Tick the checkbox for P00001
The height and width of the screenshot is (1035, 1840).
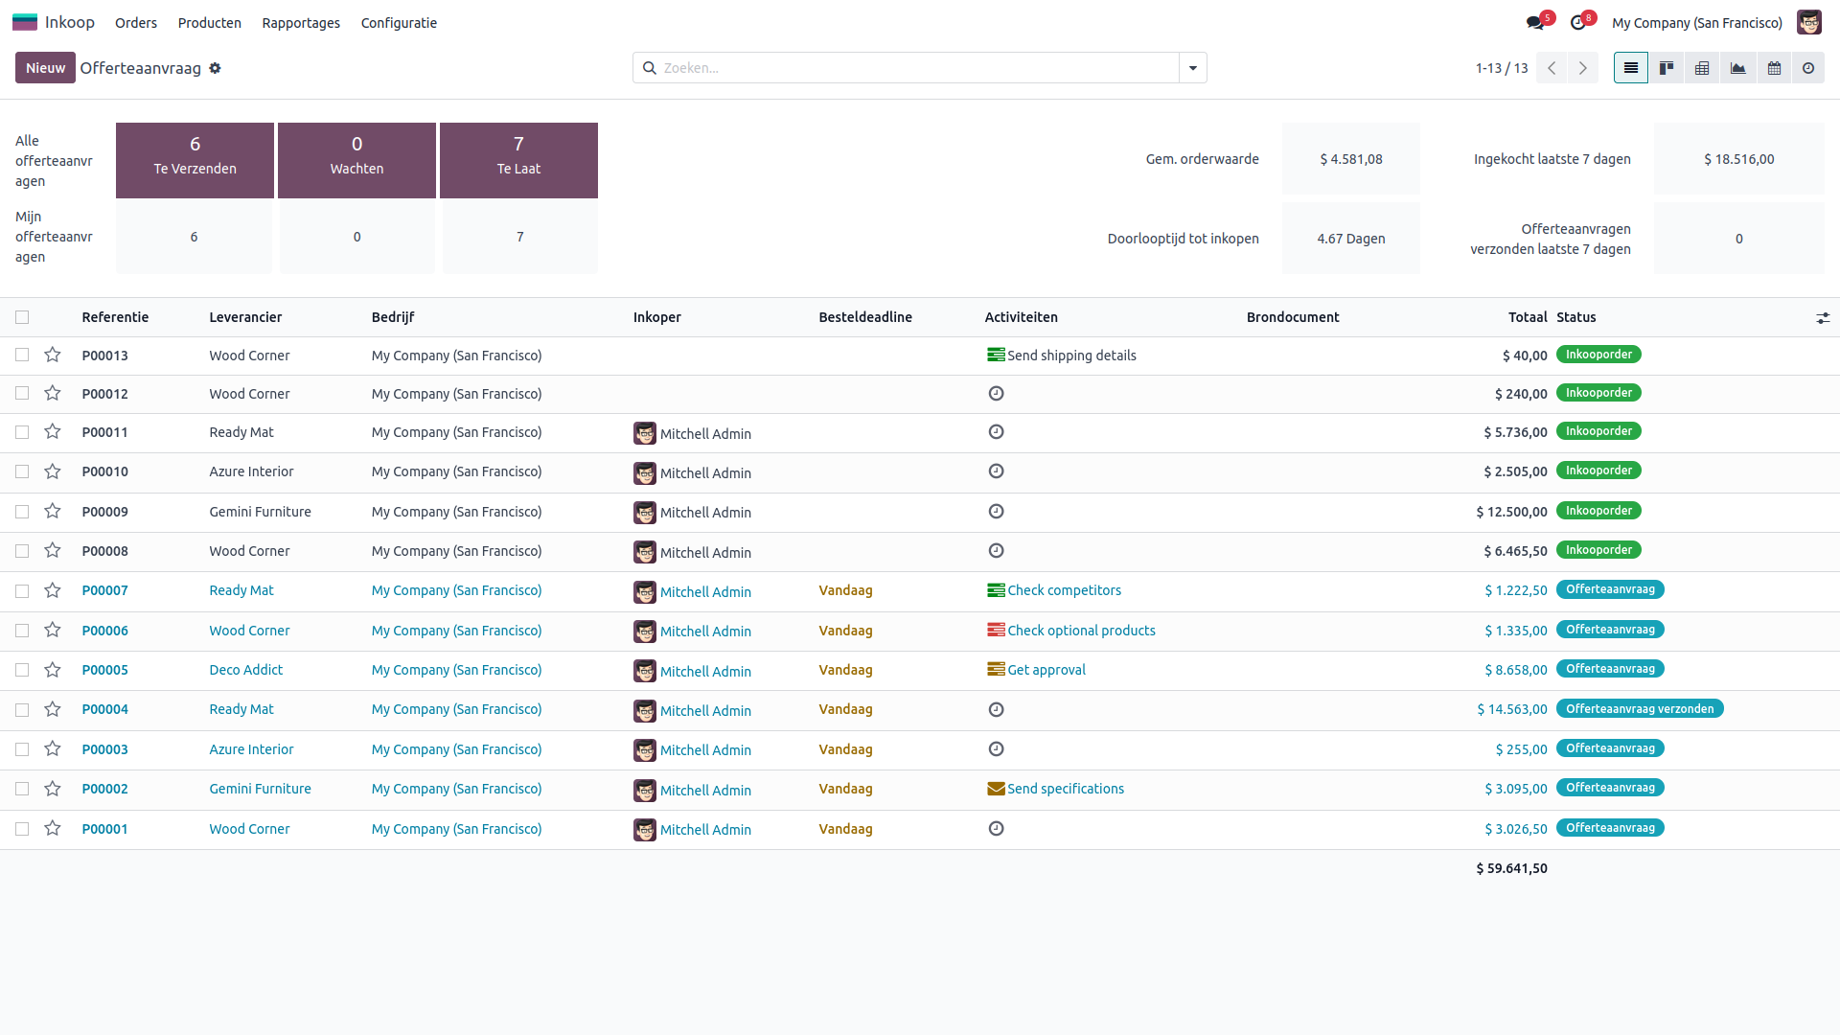22,829
